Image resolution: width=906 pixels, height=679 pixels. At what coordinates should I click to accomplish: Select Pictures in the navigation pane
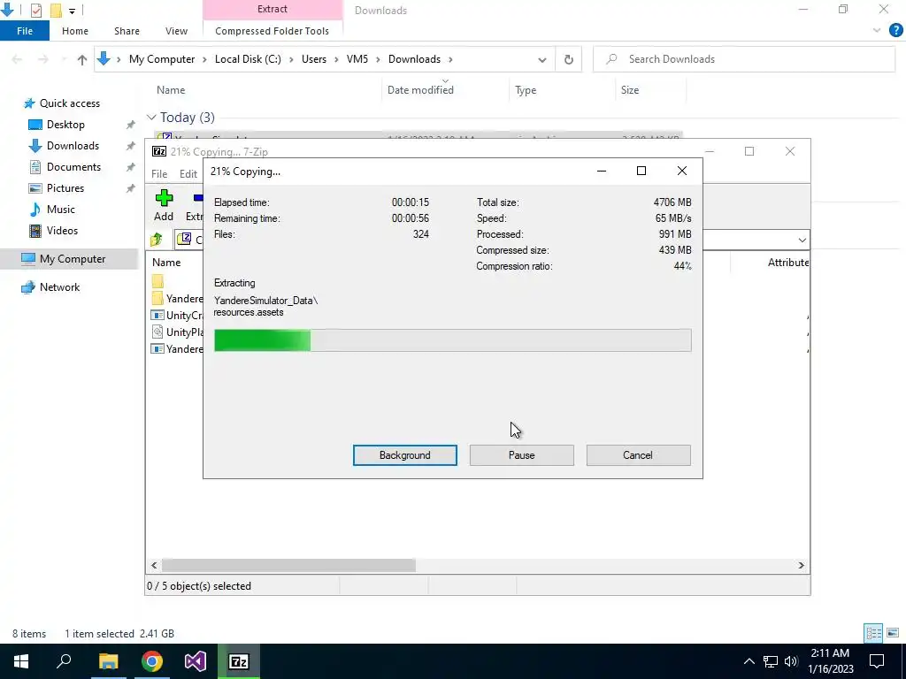point(65,188)
